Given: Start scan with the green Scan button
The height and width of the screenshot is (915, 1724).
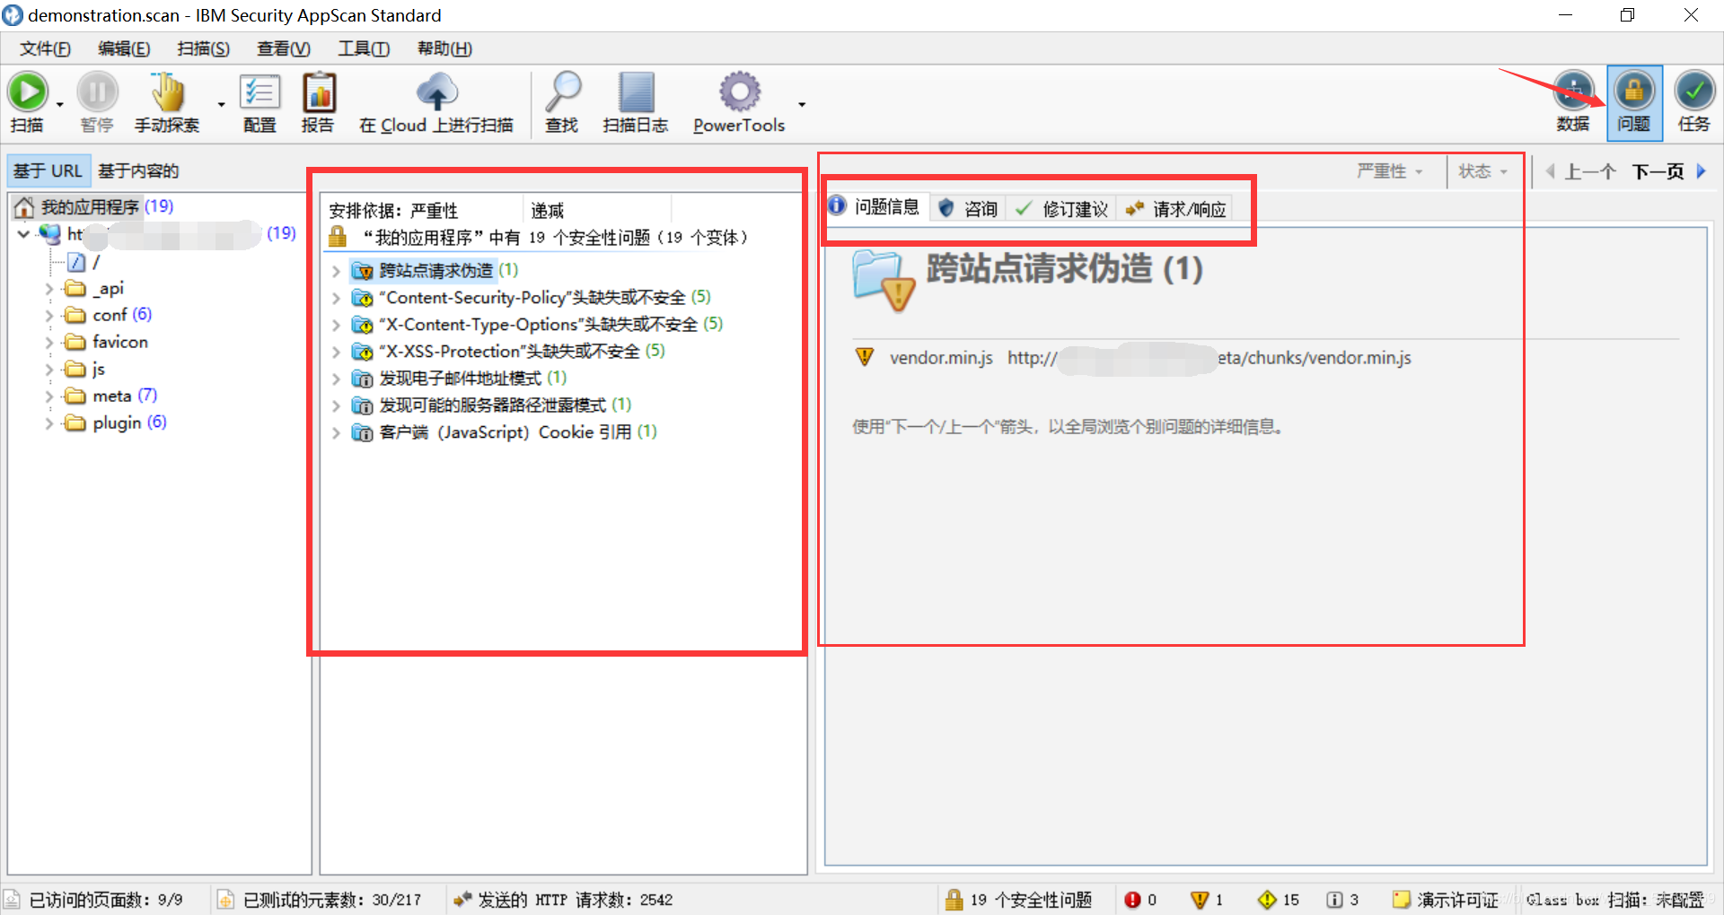Looking at the screenshot, I should [28, 92].
